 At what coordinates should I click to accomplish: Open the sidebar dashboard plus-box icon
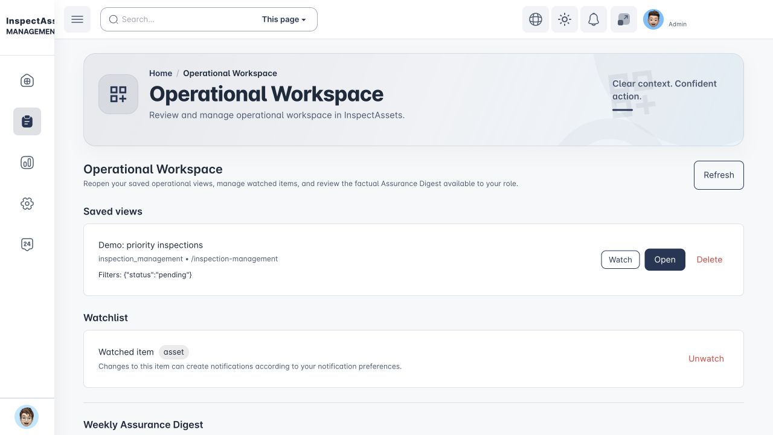point(27,80)
